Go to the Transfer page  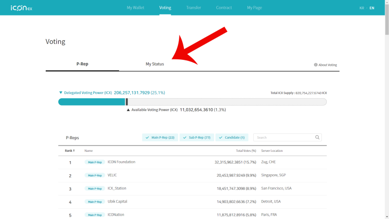tap(194, 8)
